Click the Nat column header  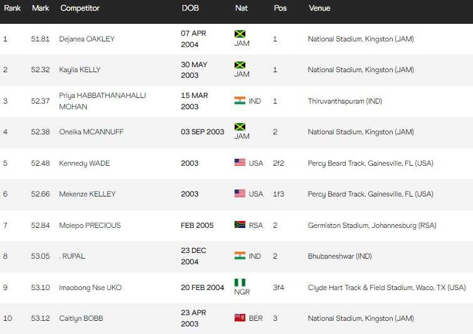241,8
